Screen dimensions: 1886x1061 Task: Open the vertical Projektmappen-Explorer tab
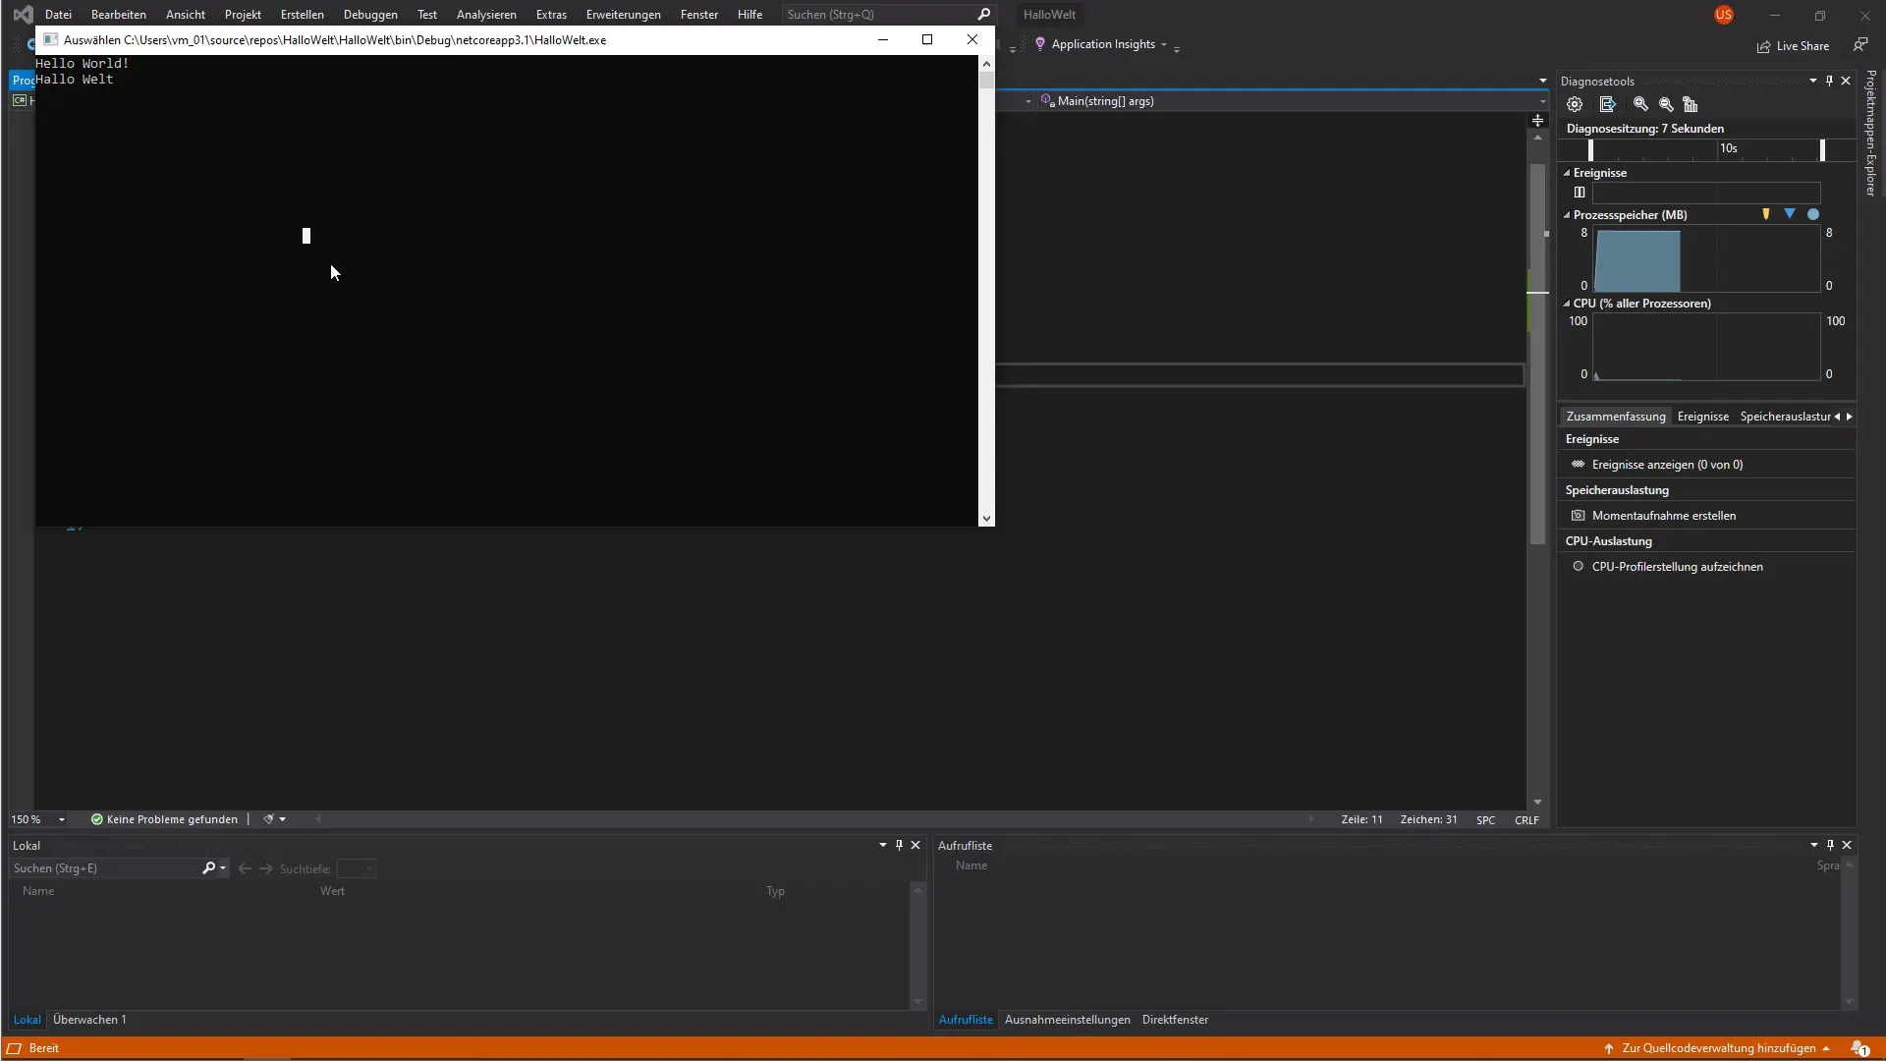(1871, 133)
